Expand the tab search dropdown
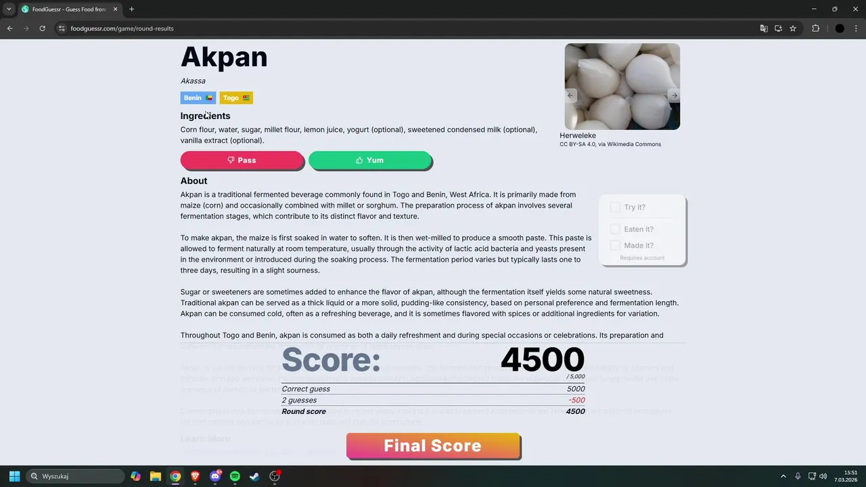The image size is (866, 487). [9, 9]
